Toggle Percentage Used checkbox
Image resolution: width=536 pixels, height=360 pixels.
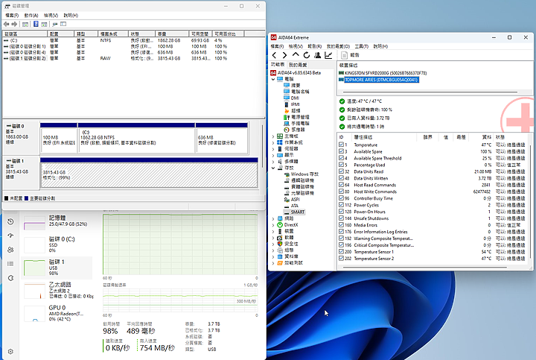click(x=341, y=165)
